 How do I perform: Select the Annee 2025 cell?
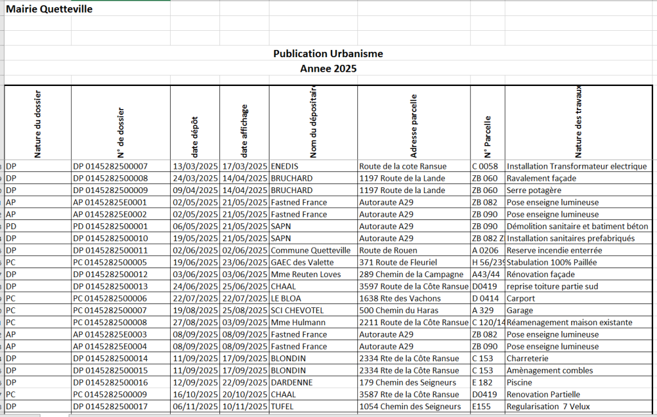coord(328,68)
